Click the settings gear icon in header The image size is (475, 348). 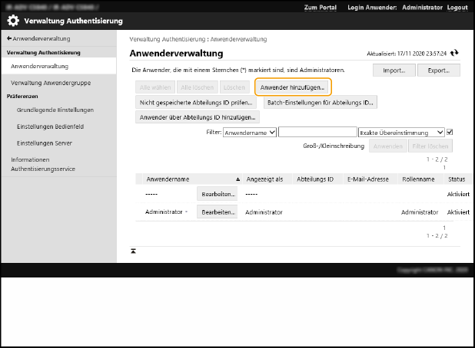point(13,21)
